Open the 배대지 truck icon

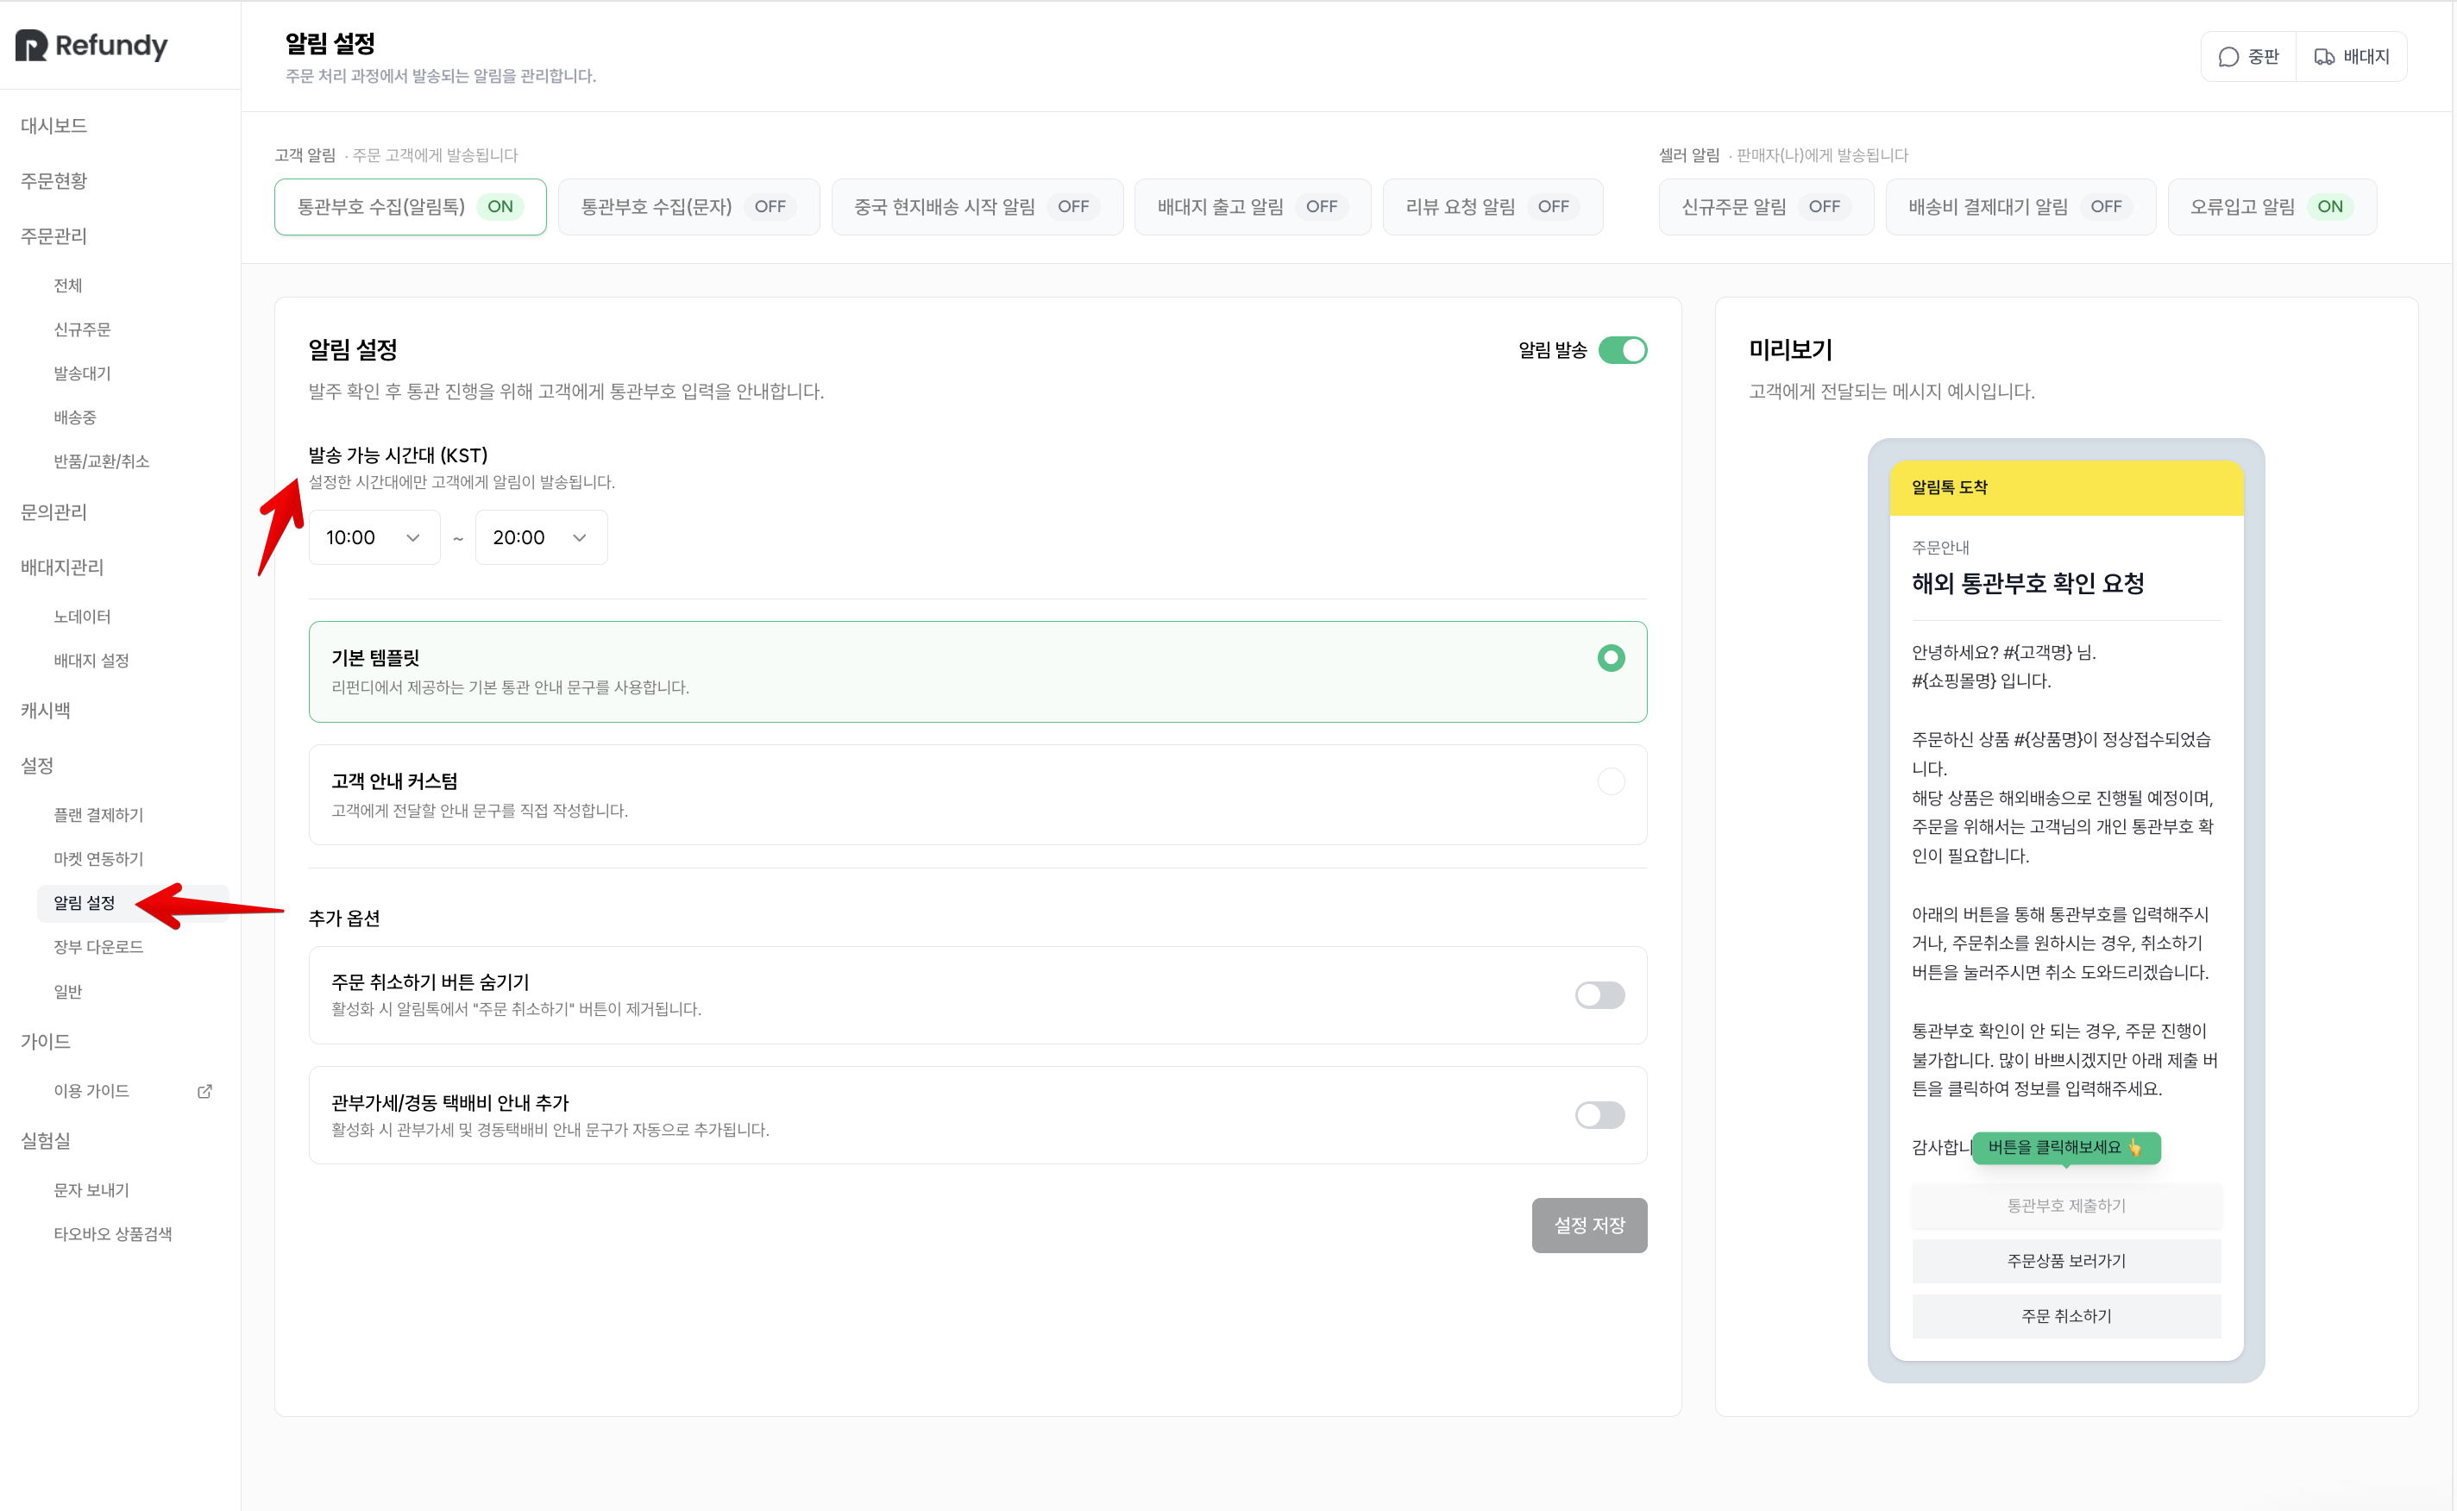2324,57
